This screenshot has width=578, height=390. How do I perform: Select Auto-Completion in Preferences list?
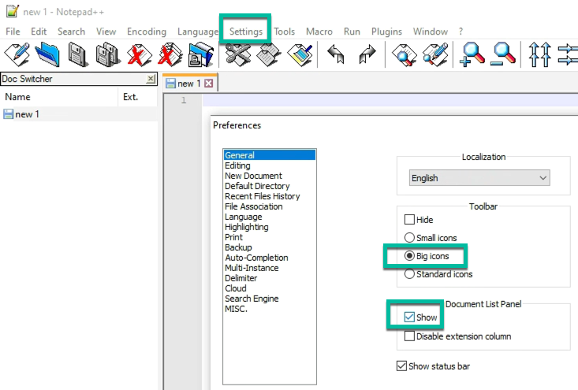tap(256, 258)
